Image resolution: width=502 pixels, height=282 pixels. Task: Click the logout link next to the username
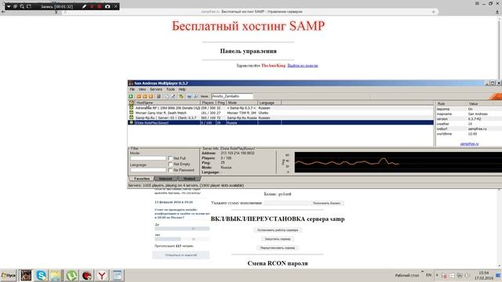pyautogui.click(x=303, y=66)
